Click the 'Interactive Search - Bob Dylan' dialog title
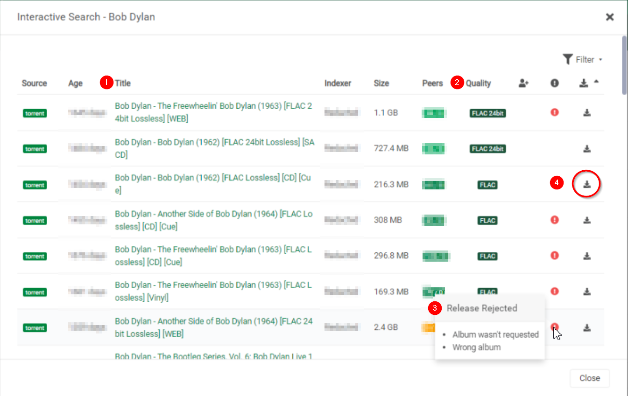The width and height of the screenshot is (628, 396). (86, 17)
